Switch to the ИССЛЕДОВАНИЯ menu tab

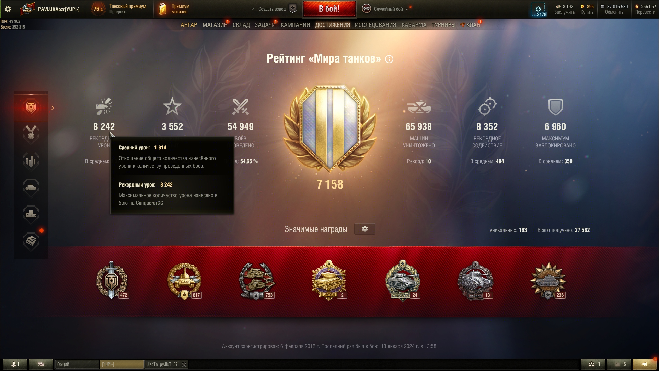coord(375,25)
